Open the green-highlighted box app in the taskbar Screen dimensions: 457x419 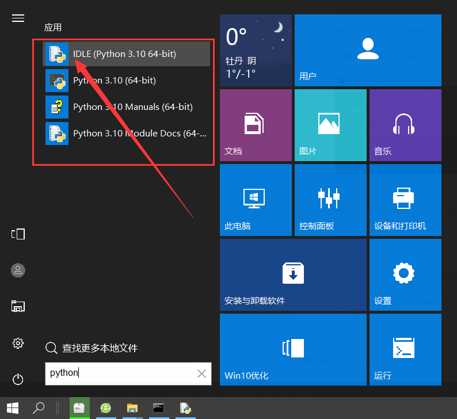tap(79, 408)
